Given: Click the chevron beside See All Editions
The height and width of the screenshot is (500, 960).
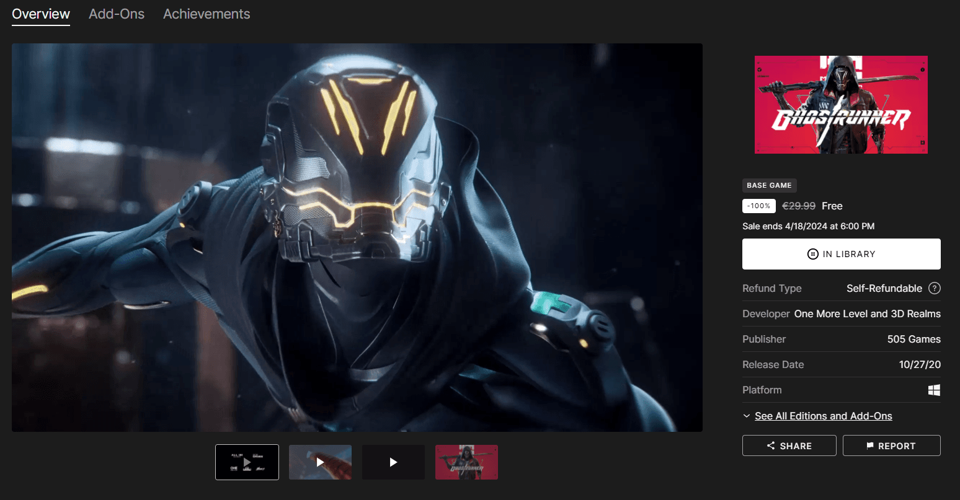Looking at the screenshot, I should (x=746, y=416).
